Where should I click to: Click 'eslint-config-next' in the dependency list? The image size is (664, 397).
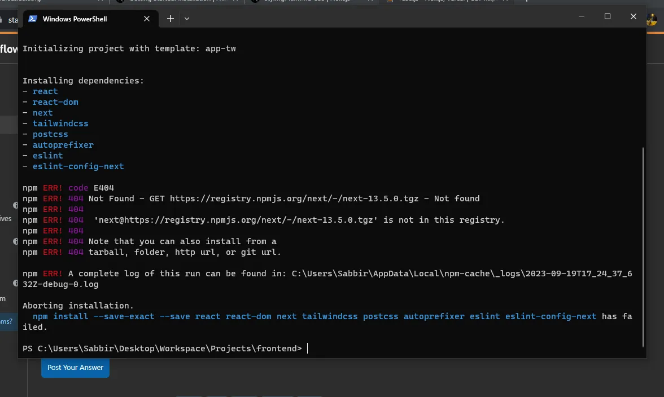point(78,166)
